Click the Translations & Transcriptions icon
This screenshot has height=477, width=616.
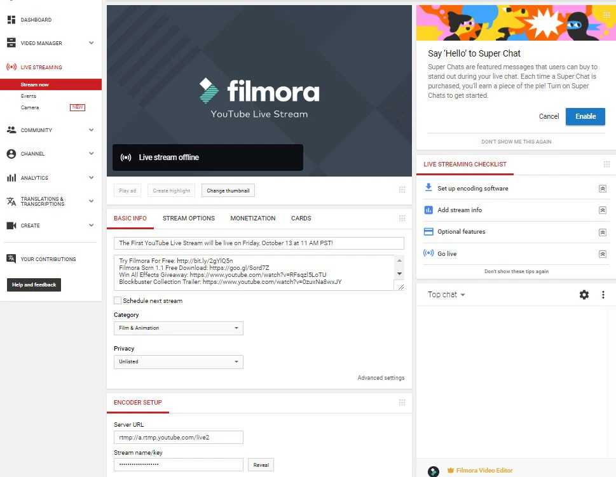[x=11, y=201]
